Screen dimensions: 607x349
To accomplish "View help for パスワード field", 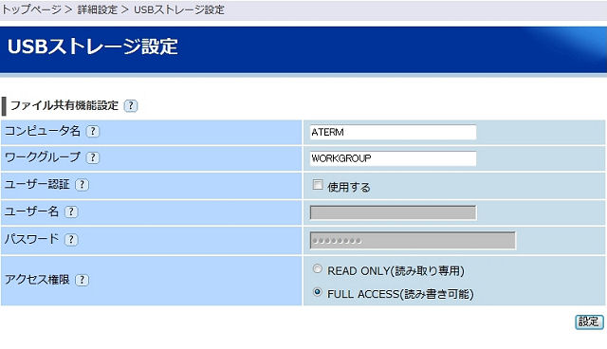I will pos(71,240).
